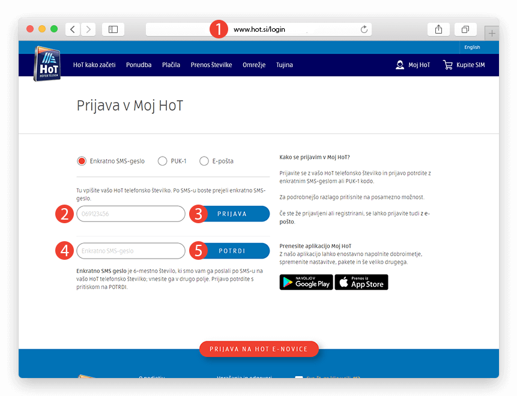This screenshot has width=517, height=396.
Task: Click the HoT logo in the header
Action: tap(47, 64)
